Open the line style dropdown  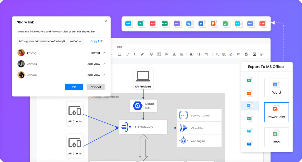point(239,54)
